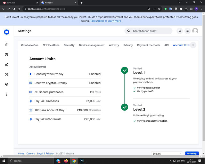
Task: Open the Windows Start menu
Action: pyautogui.click(x=4, y=161)
